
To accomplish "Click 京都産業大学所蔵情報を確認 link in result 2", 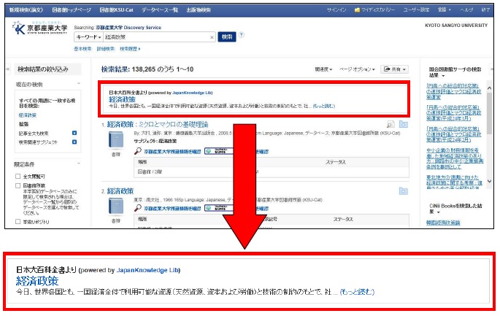I will tap(172, 209).
